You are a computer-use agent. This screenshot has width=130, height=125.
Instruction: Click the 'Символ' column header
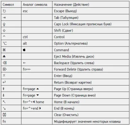pos(8,5)
